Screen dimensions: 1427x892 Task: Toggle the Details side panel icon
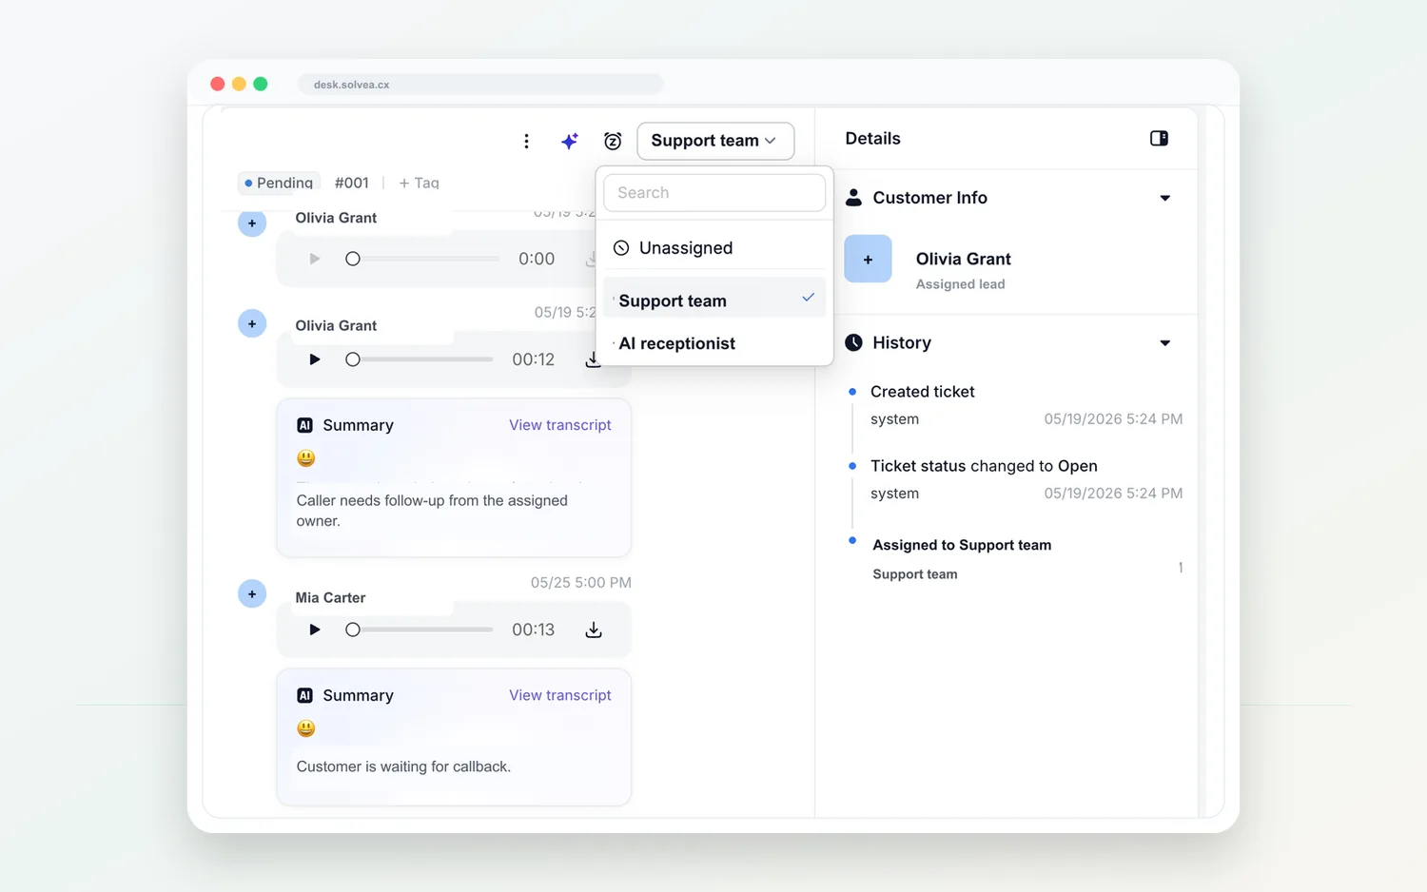[1159, 139]
